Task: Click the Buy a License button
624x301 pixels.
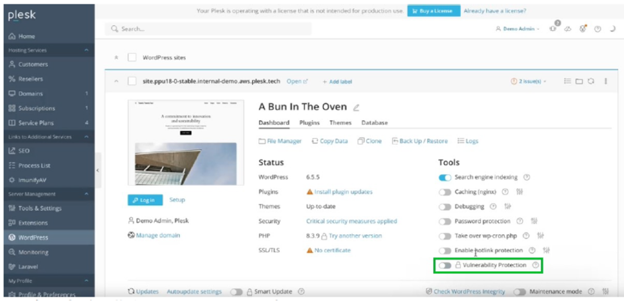Action: point(434,10)
